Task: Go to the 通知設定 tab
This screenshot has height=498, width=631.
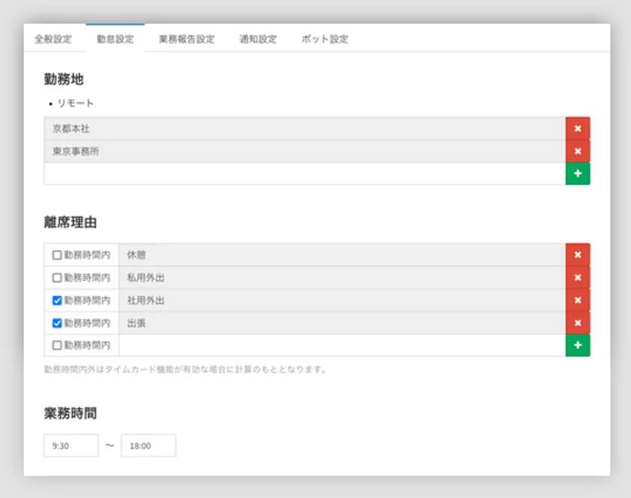Action: coord(258,39)
